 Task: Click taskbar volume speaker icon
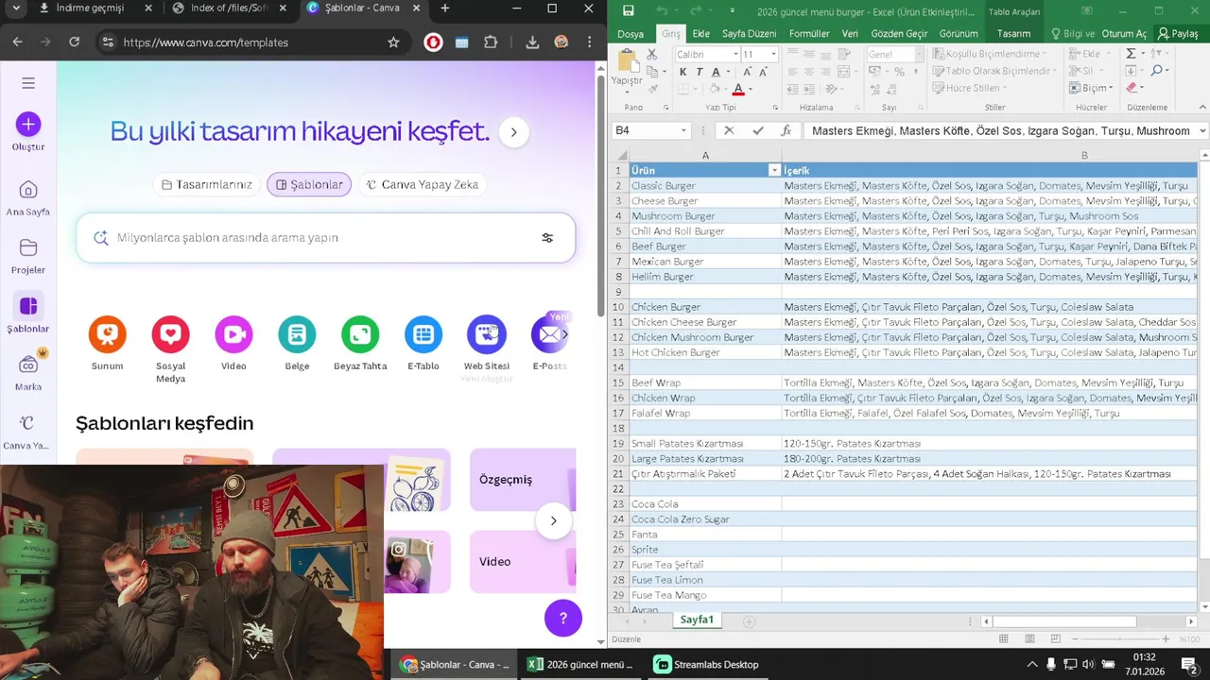1088,665
